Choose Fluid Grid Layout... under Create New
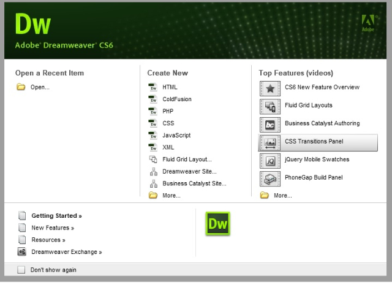392x284 pixels. (187, 159)
